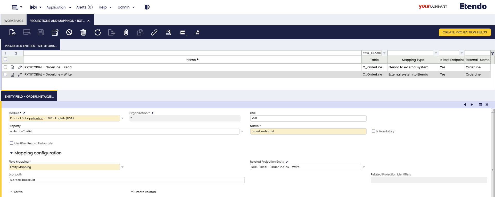495x197 pixels.
Task: Click the Line input field
Action: pos(308,118)
